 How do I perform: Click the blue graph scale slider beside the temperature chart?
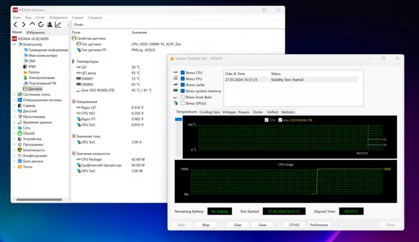178,119
